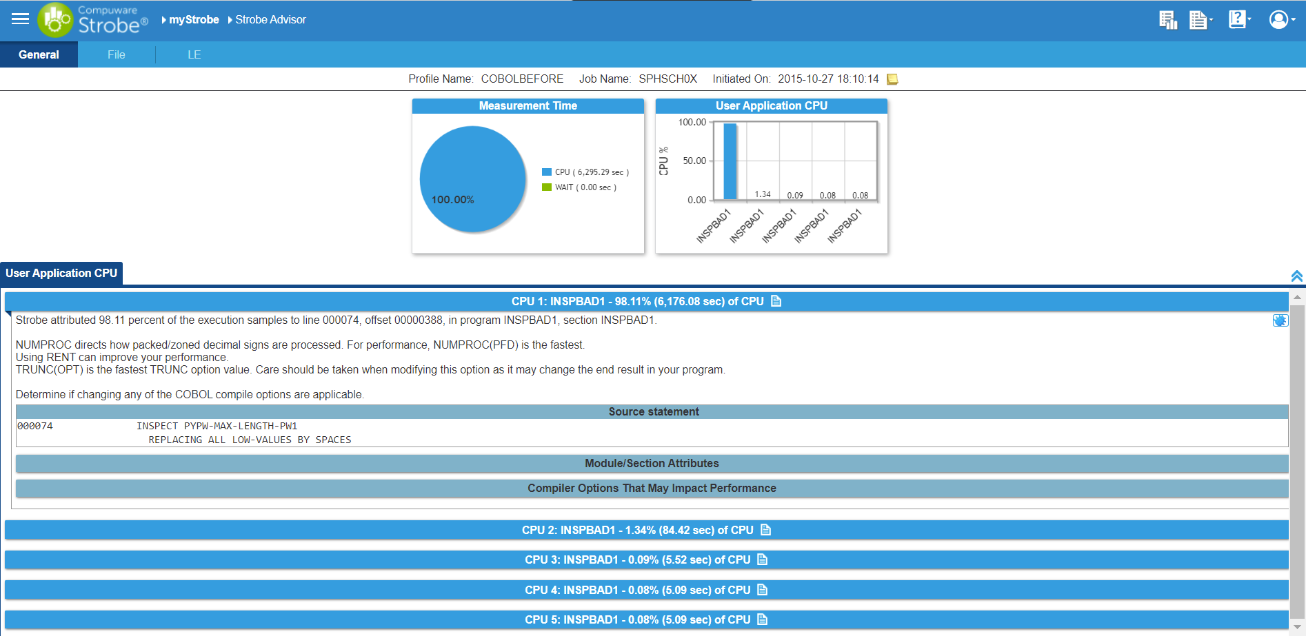Open the navigation hamburger menu
1306x636 pixels.
pyautogui.click(x=19, y=19)
